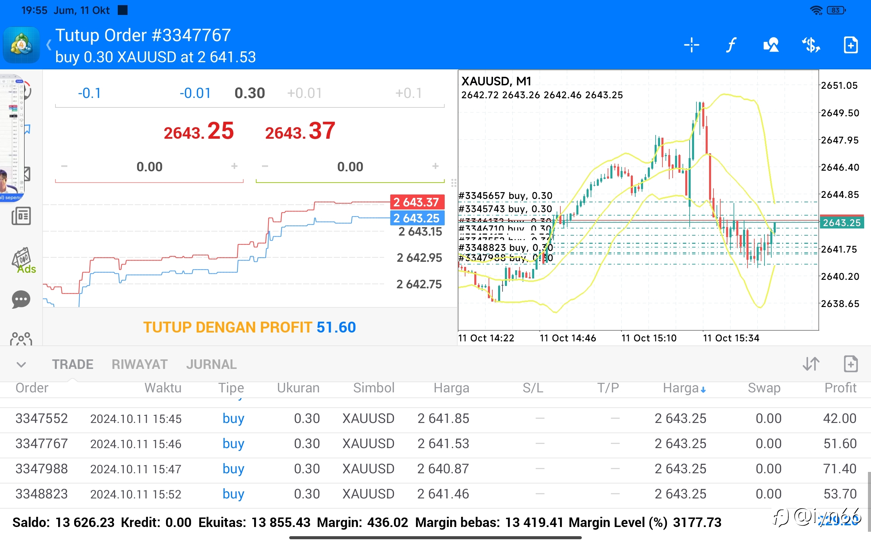871x544 pixels.
Task: Switch to the JURNAL tab
Action: pos(212,364)
